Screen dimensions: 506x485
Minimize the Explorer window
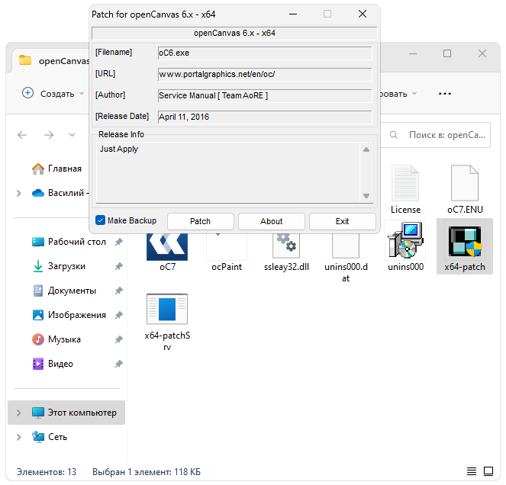click(413, 53)
